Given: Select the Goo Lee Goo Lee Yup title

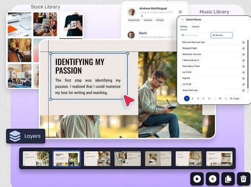Looking at the screenshot, I should pyautogui.click(x=193, y=42).
